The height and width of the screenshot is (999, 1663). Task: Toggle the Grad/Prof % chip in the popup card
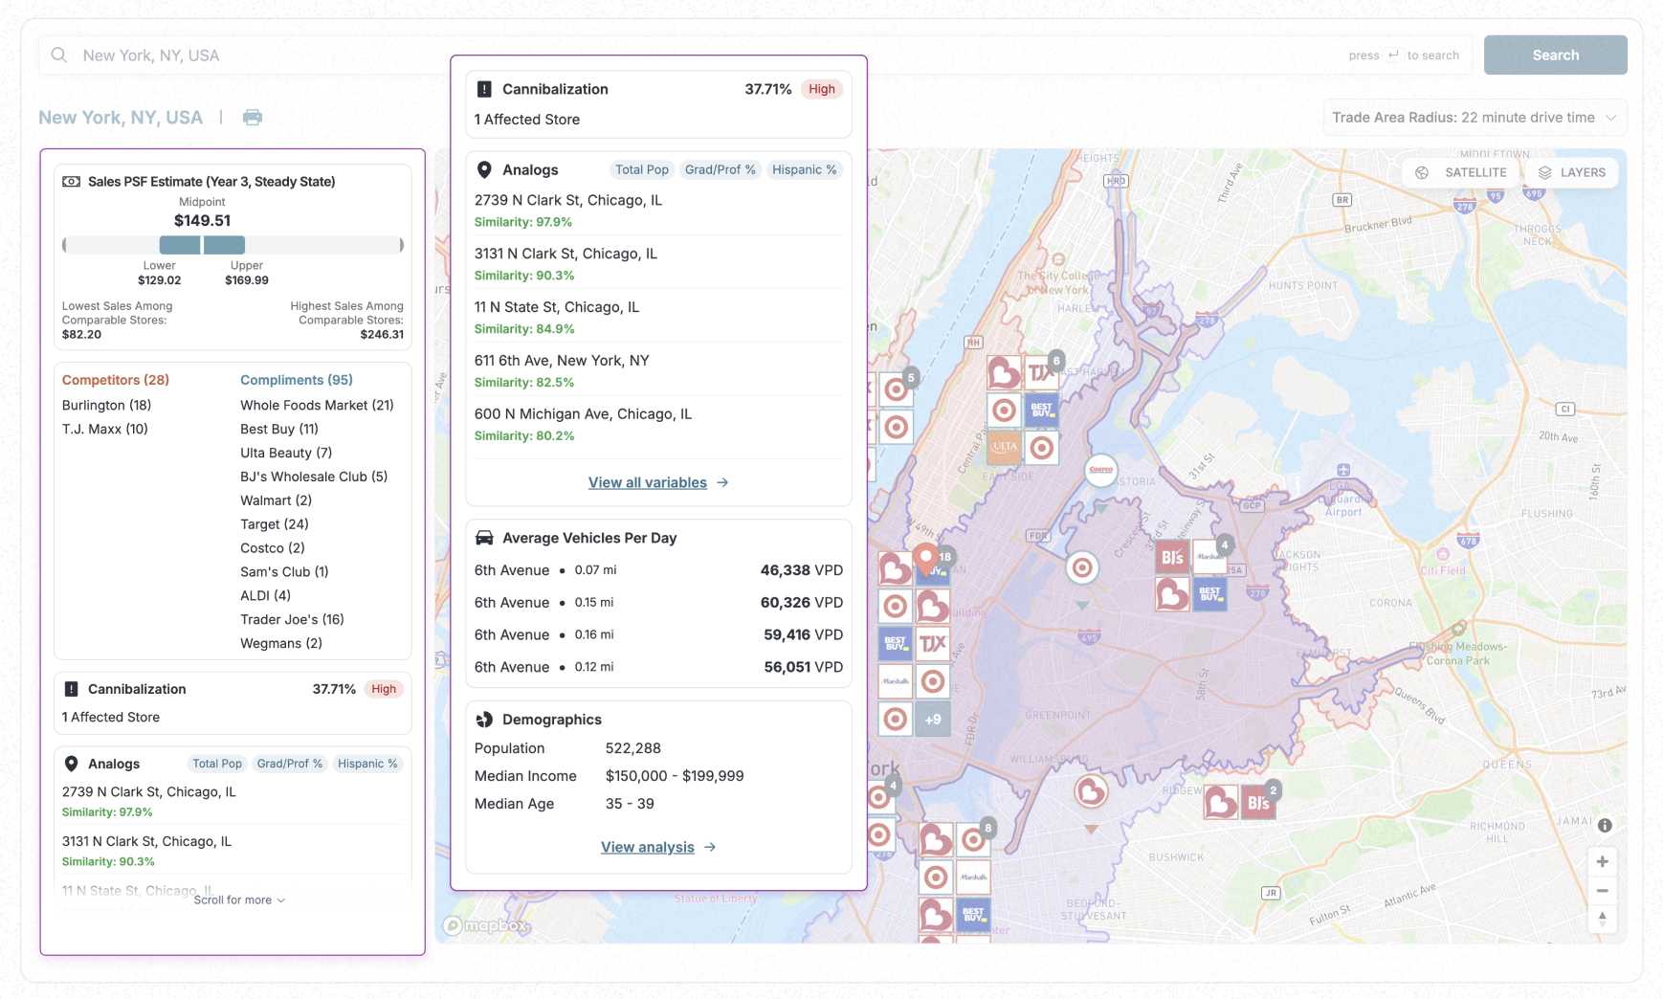[720, 169]
